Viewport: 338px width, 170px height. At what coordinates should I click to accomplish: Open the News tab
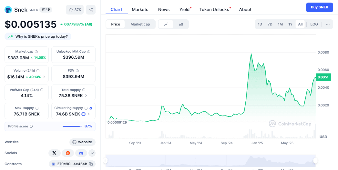click(164, 9)
